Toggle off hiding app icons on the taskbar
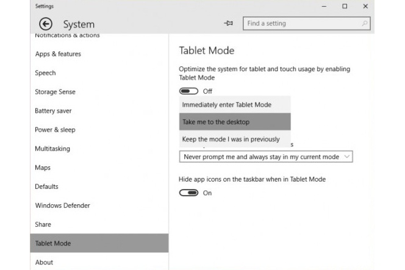 (188, 193)
